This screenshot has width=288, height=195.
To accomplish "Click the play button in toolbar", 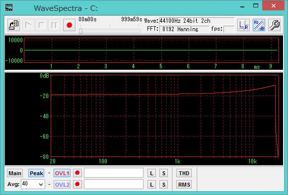I will pos(28,25).
